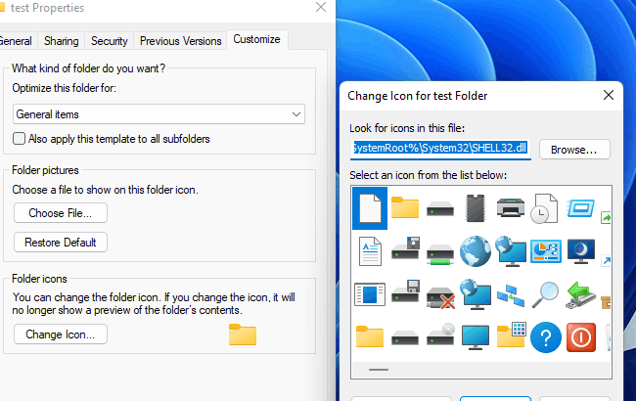Pick the globe icon
Viewport: 636px width, 401px height.
click(476, 251)
